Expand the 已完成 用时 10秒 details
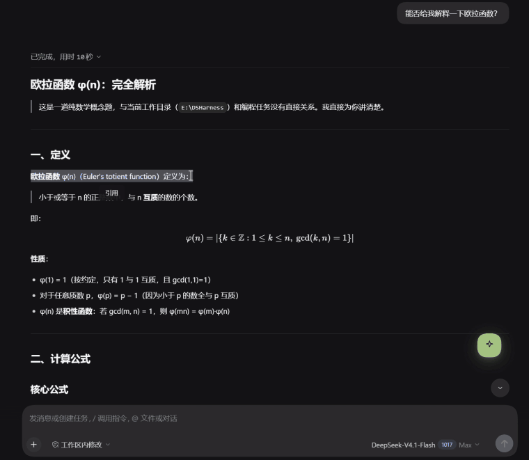 [66, 56]
